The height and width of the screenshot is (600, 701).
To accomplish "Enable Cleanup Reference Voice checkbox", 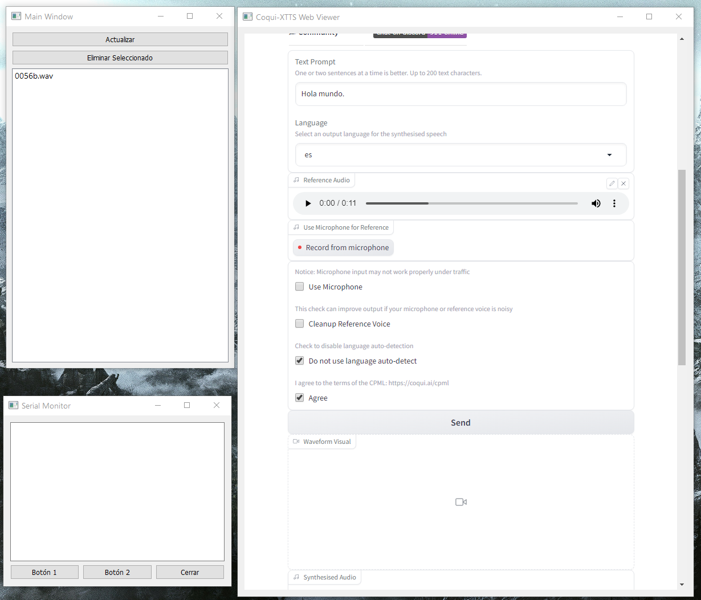I will coord(299,324).
